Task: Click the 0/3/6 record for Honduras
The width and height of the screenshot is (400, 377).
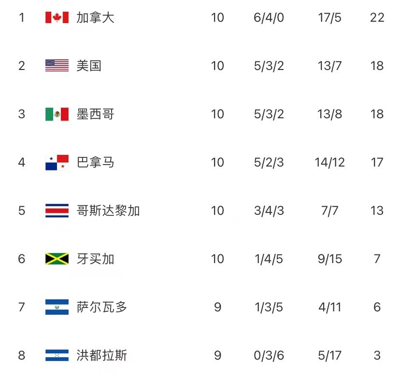Action: (x=269, y=355)
